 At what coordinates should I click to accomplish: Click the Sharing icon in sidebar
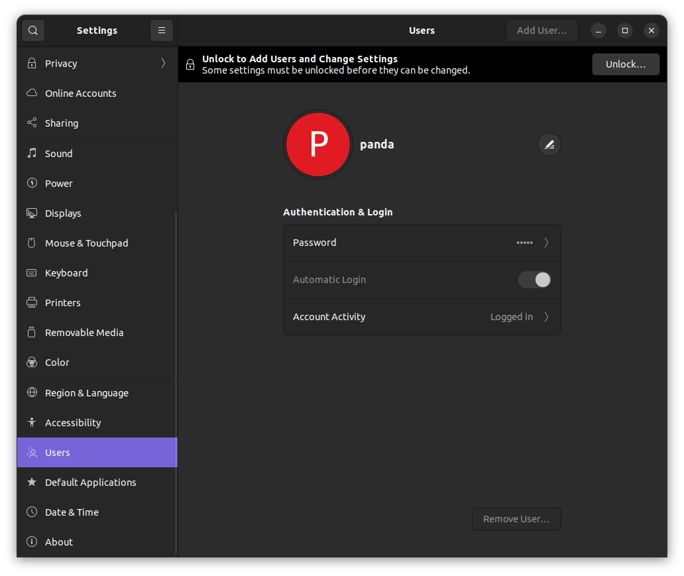[32, 123]
